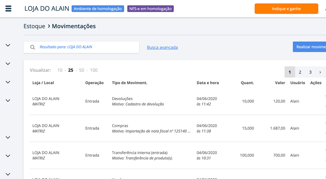Image resolution: width=326 pixels, height=179 pixels.
Task: Expand the fourth chevron in left sidebar
Action: tap(8, 100)
